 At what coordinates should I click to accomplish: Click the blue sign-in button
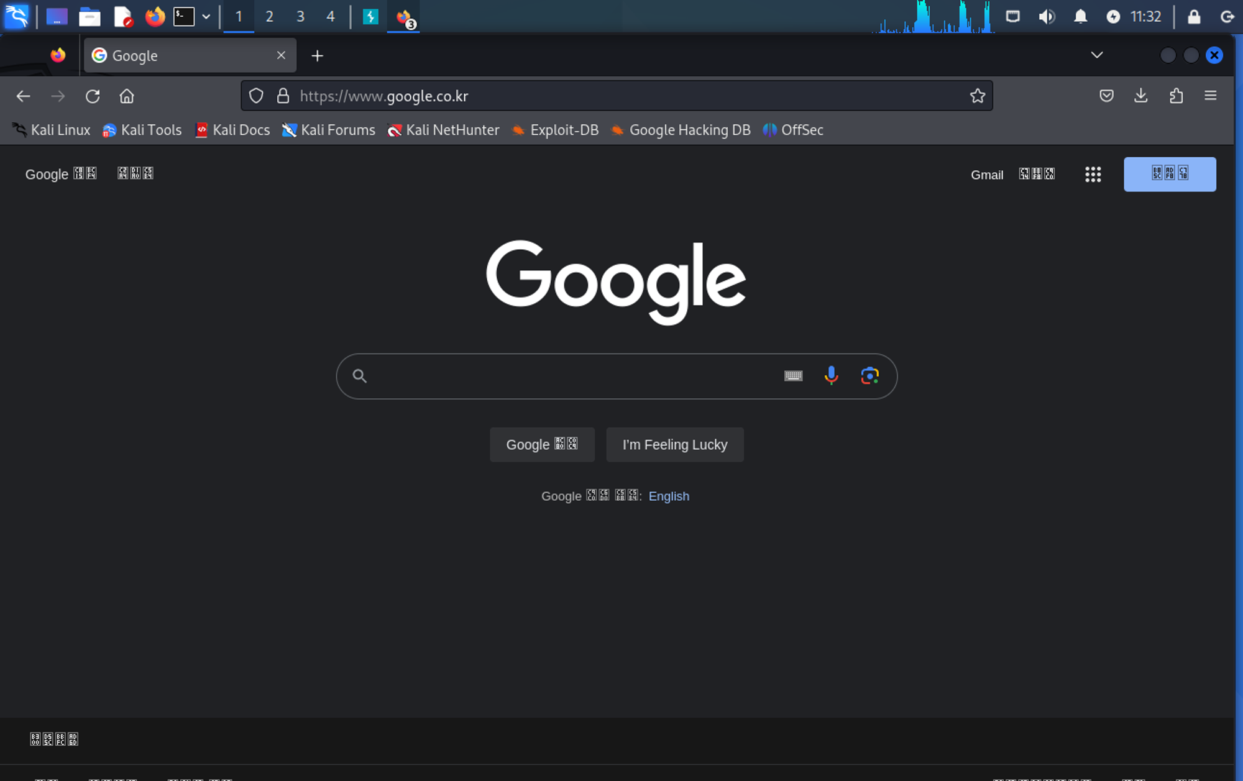[1170, 174]
